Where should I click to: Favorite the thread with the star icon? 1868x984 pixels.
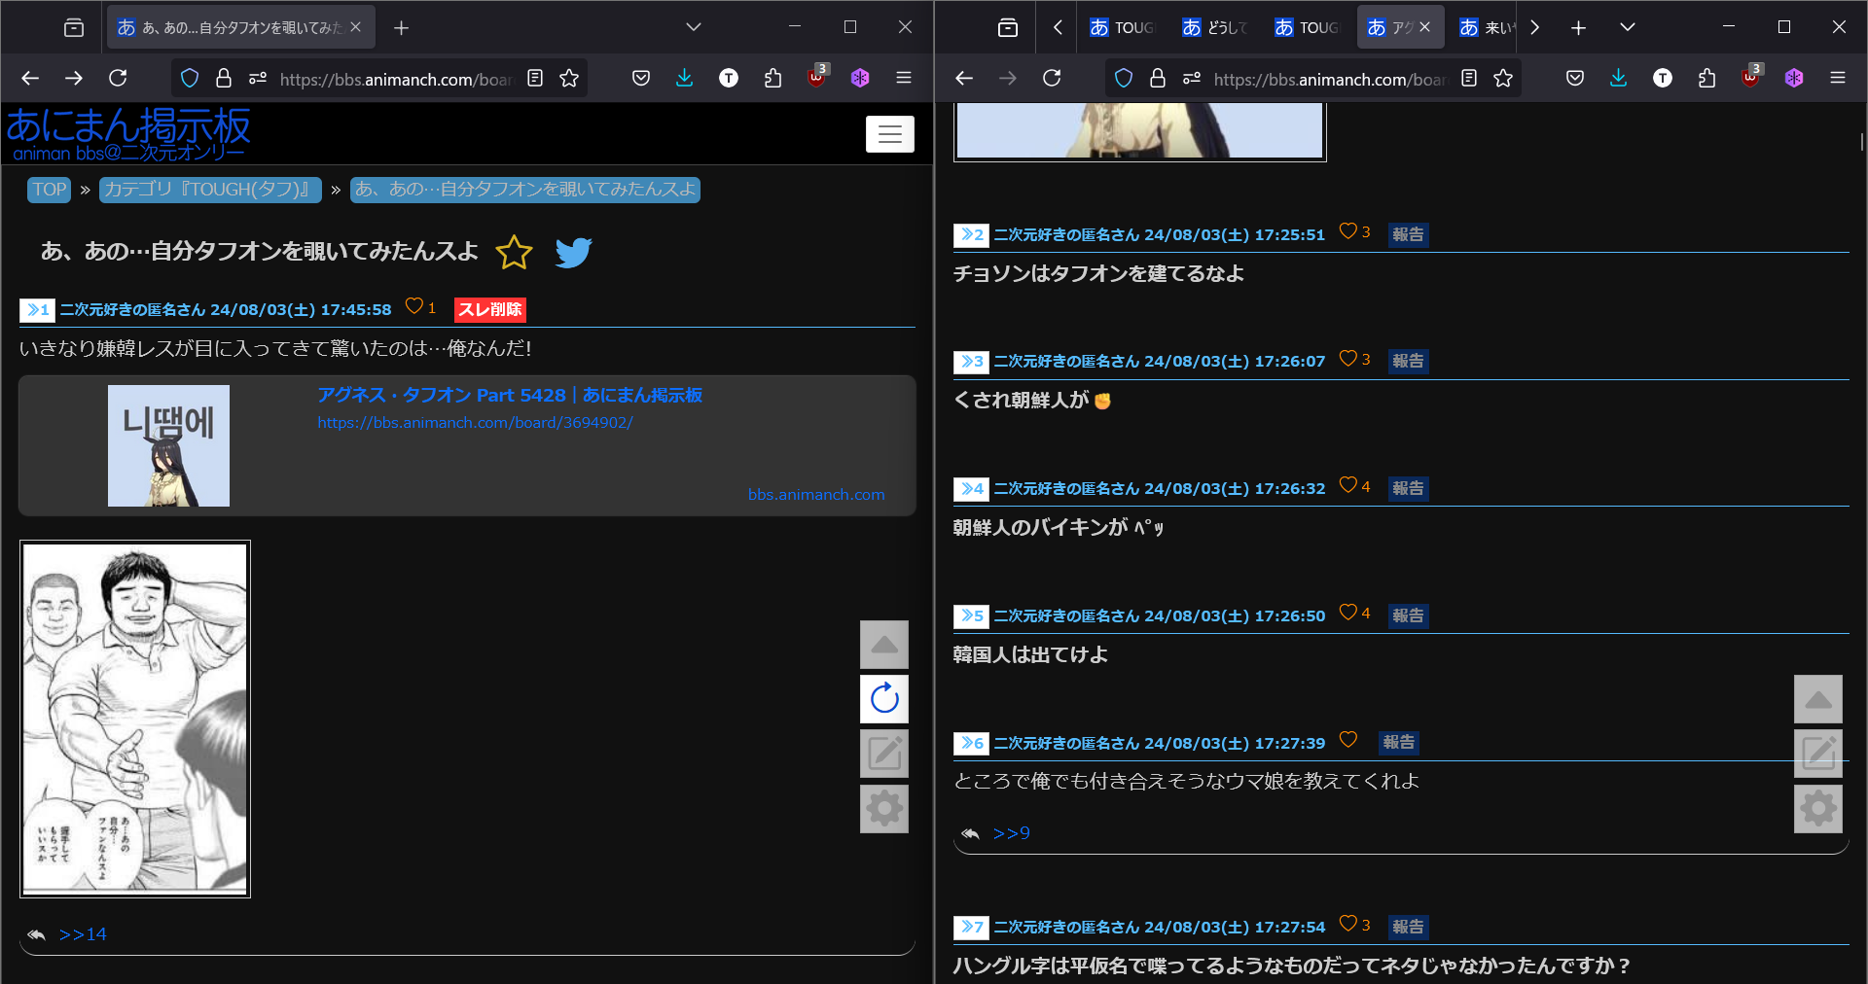click(x=514, y=253)
